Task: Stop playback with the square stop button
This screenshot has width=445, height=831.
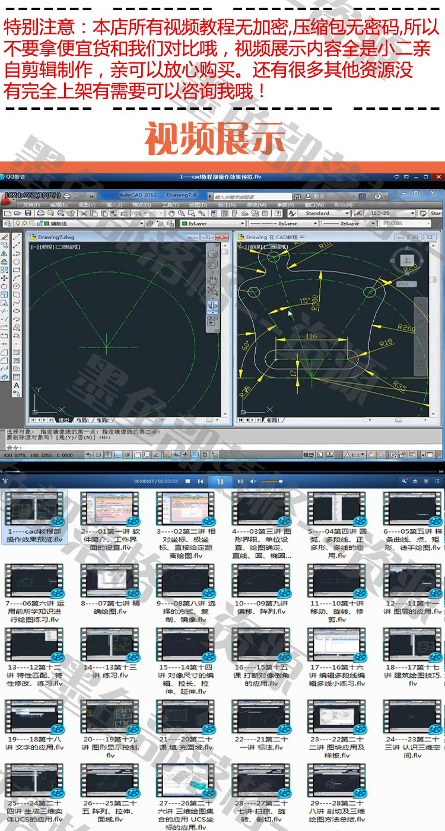Action: tap(187, 481)
